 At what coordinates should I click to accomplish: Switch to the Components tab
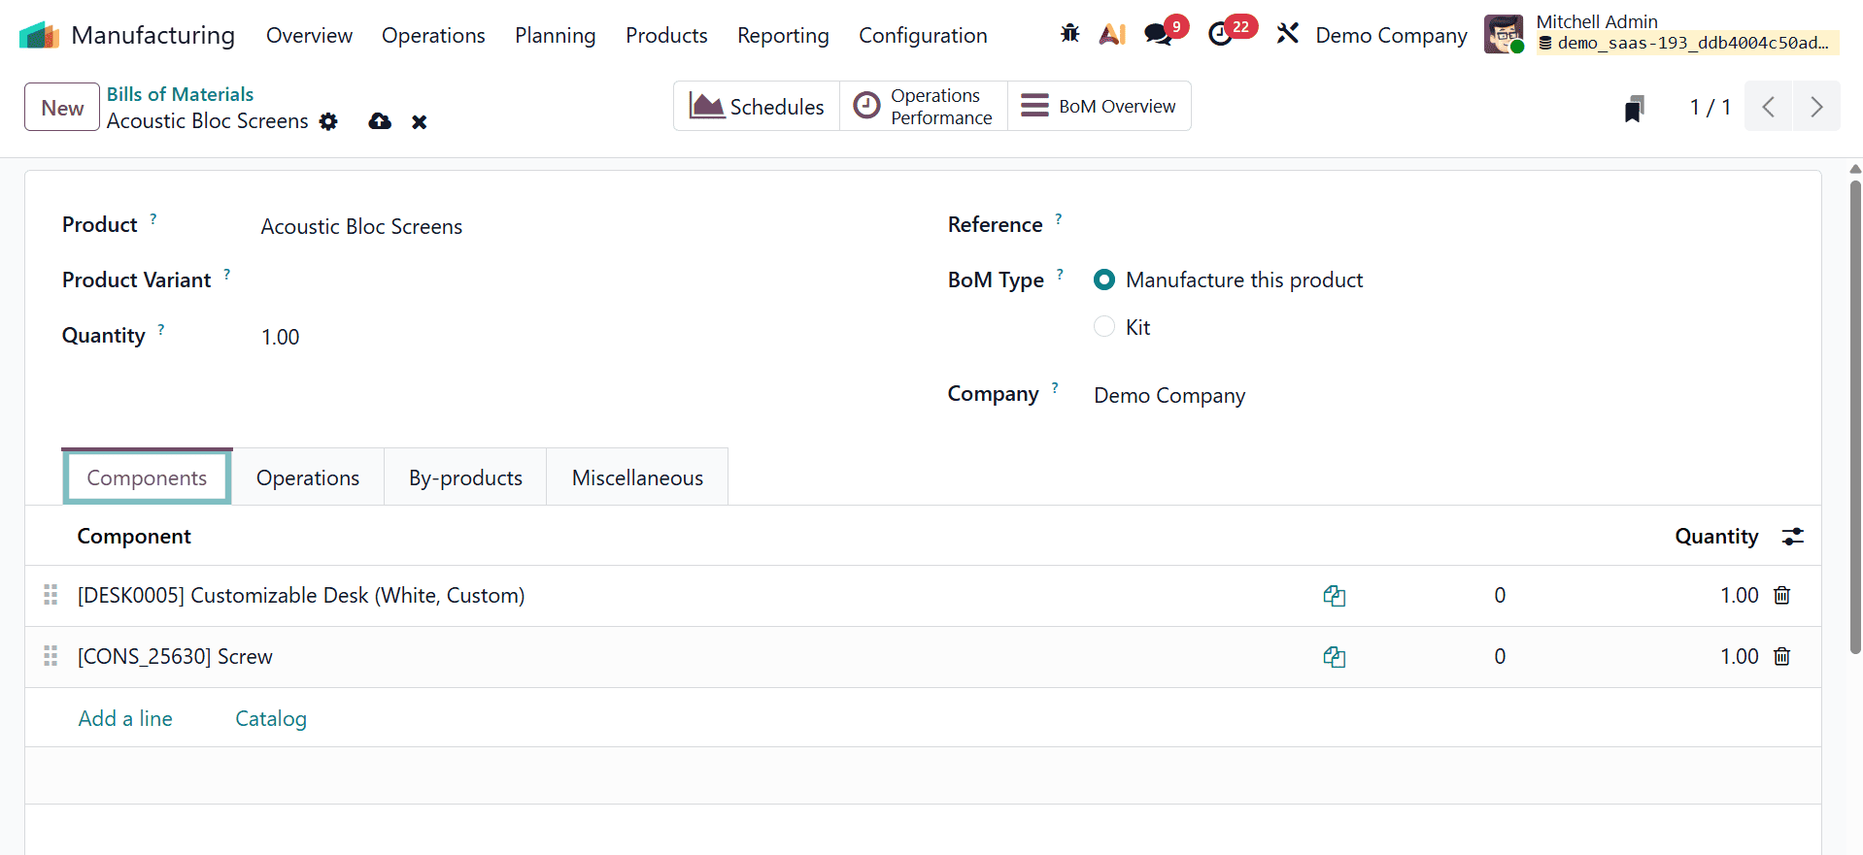tap(147, 477)
